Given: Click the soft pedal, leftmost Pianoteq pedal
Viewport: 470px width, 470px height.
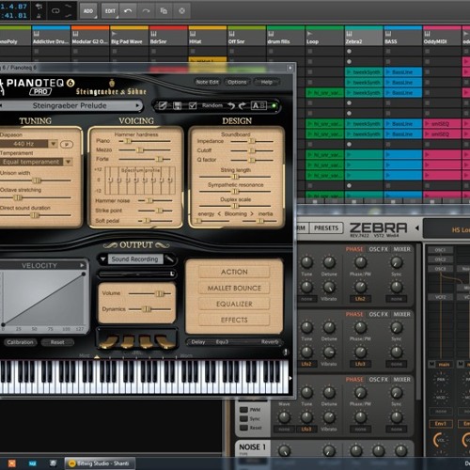Looking at the screenshot, I should click(108, 342).
